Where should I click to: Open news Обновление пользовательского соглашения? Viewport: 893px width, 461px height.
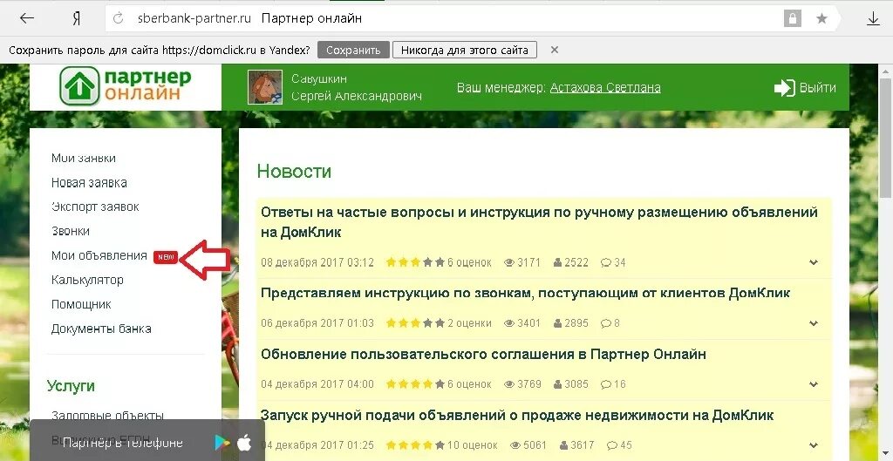point(483,354)
